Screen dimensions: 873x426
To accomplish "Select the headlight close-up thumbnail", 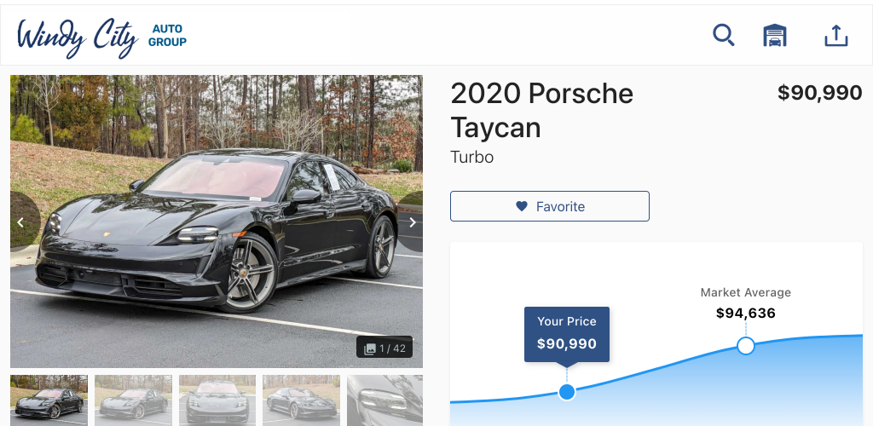I will click(384, 400).
